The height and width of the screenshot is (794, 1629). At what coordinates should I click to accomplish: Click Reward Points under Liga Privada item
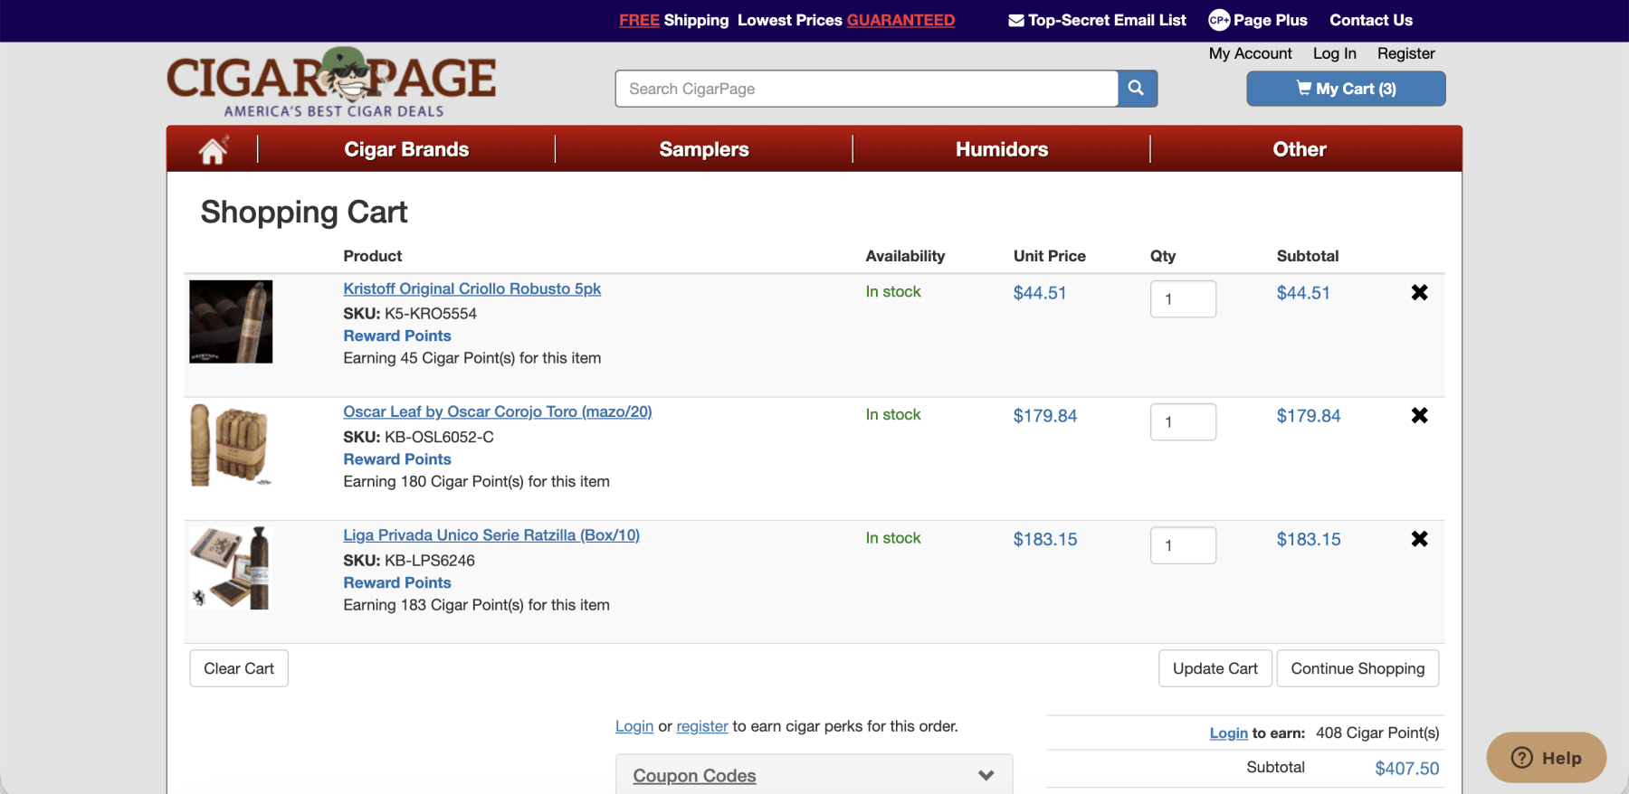[x=397, y=583]
